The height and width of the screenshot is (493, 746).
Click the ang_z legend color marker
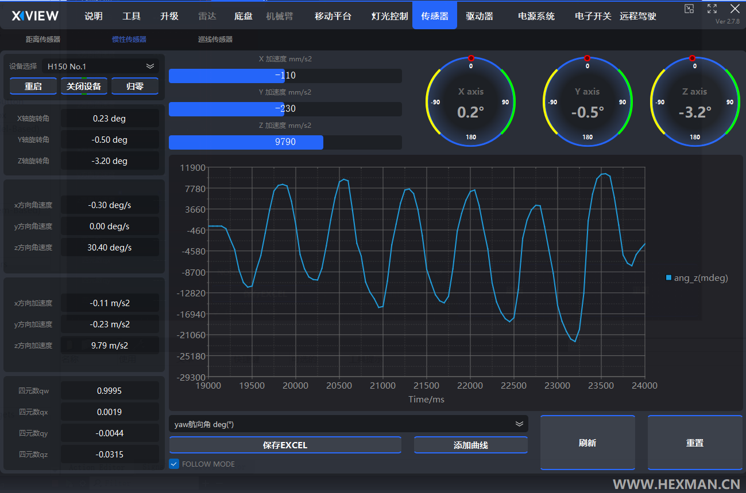668,278
